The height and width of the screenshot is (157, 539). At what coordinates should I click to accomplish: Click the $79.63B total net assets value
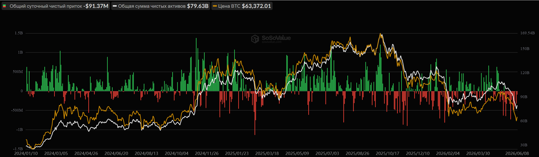coord(198,6)
